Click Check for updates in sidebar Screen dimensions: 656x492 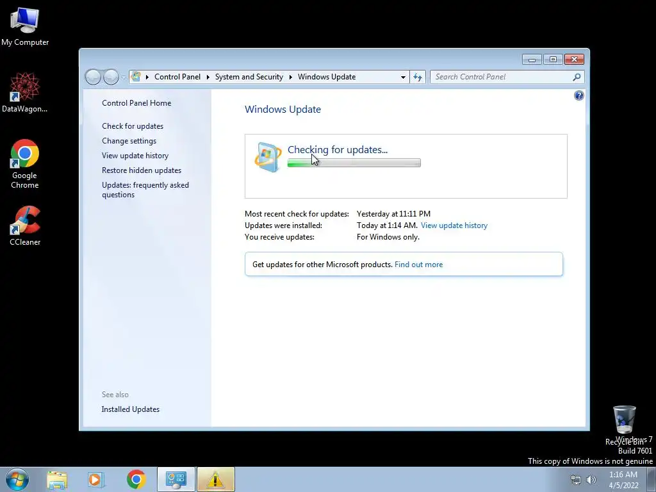[133, 126]
